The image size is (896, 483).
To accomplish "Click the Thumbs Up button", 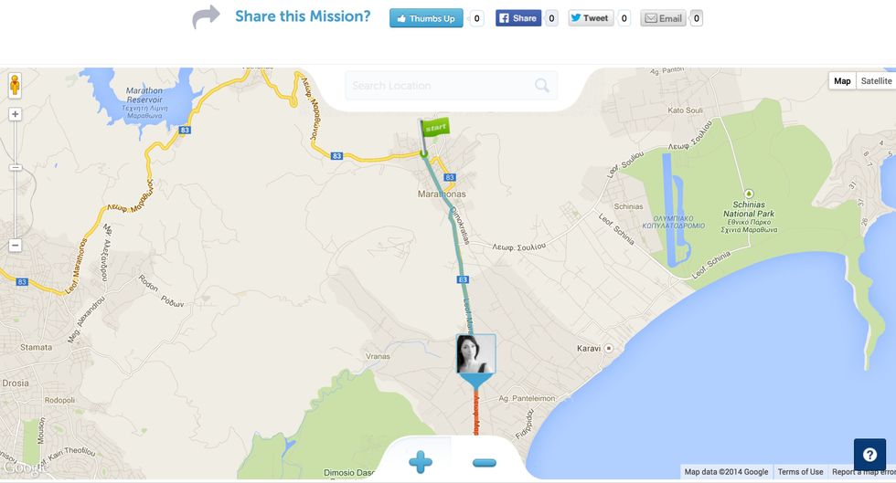I will 426,18.
